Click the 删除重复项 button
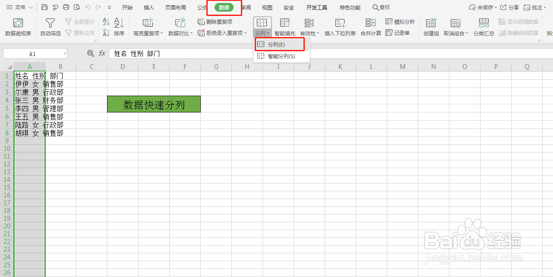The image size is (553, 277). point(215,22)
